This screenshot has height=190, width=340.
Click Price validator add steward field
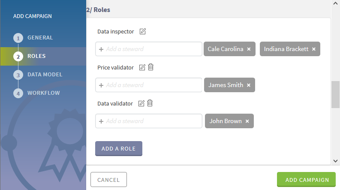click(148, 85)
